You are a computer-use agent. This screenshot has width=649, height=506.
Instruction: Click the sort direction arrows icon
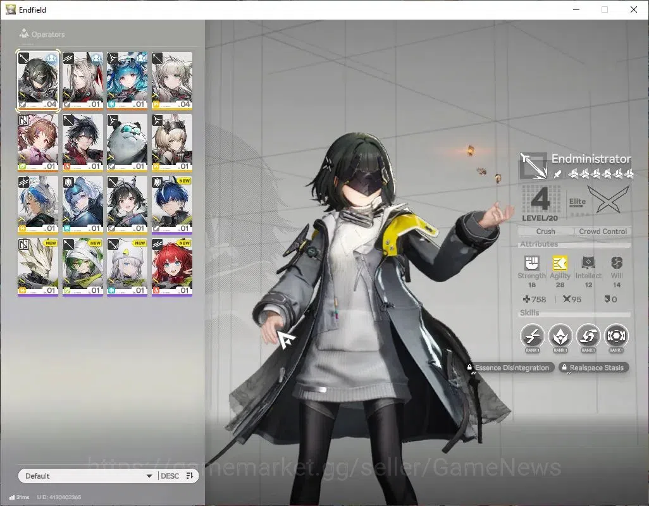tap(190, 476)
